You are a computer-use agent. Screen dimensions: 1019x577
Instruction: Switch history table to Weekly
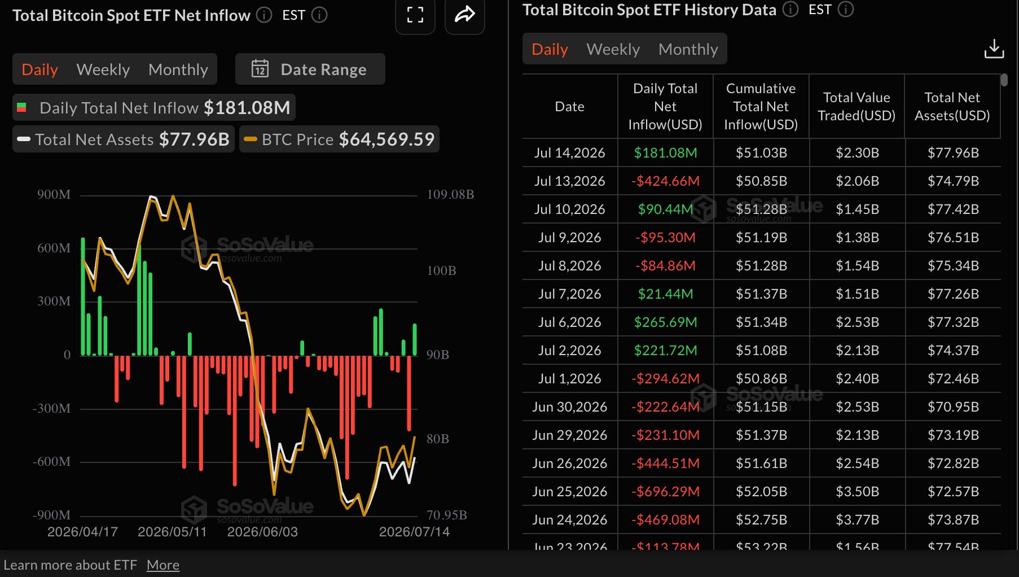[x=613, y=49]
